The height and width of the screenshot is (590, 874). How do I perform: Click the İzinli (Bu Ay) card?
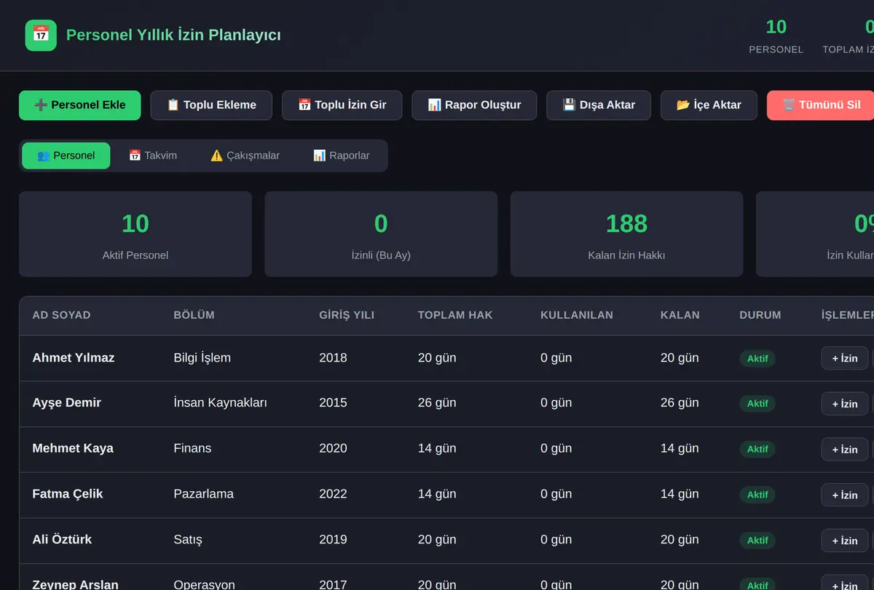(381, 234)
